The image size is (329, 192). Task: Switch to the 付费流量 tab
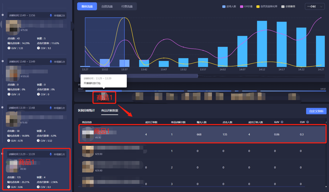coord(127,7)
